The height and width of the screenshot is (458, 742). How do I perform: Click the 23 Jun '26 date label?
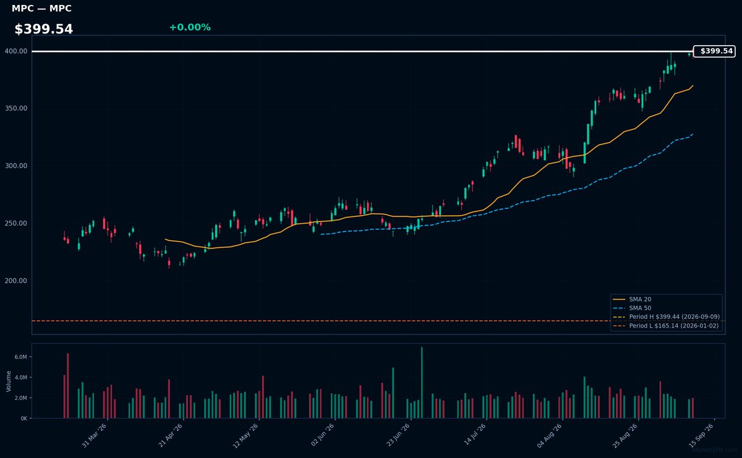(398, 435)
